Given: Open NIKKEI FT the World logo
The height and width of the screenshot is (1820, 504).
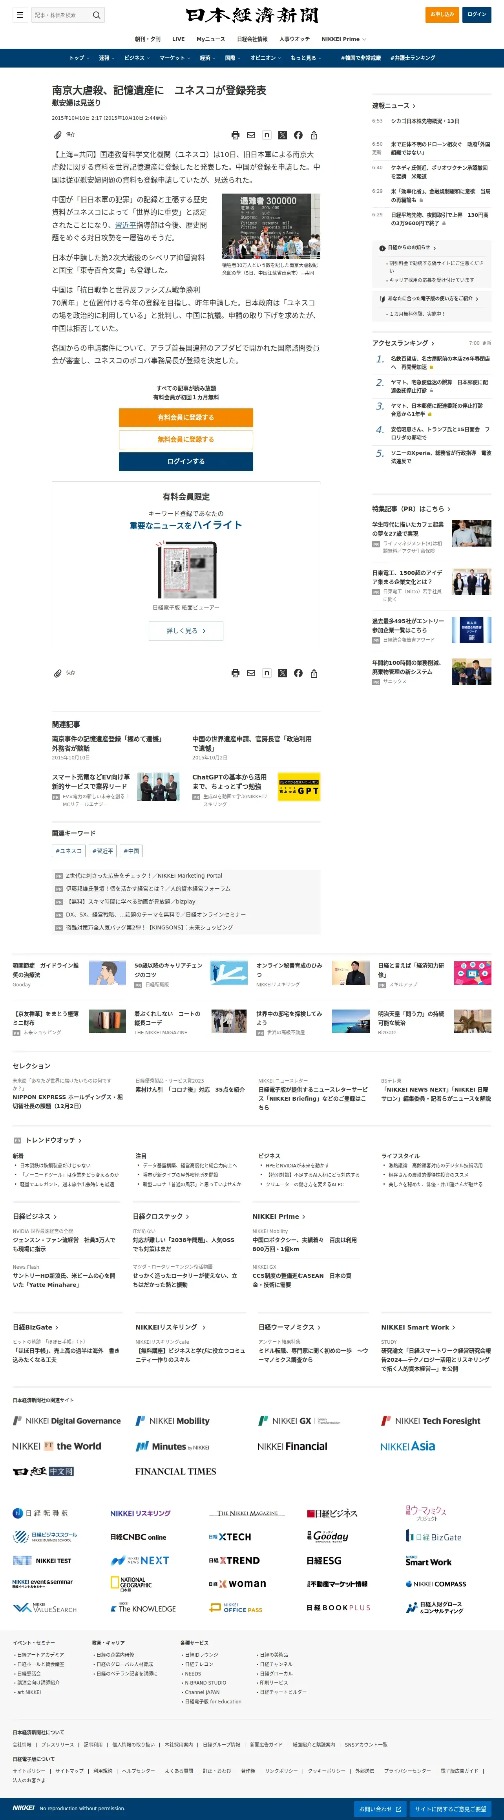Looking at the screenshot, I should click(x=57, y=1446).
